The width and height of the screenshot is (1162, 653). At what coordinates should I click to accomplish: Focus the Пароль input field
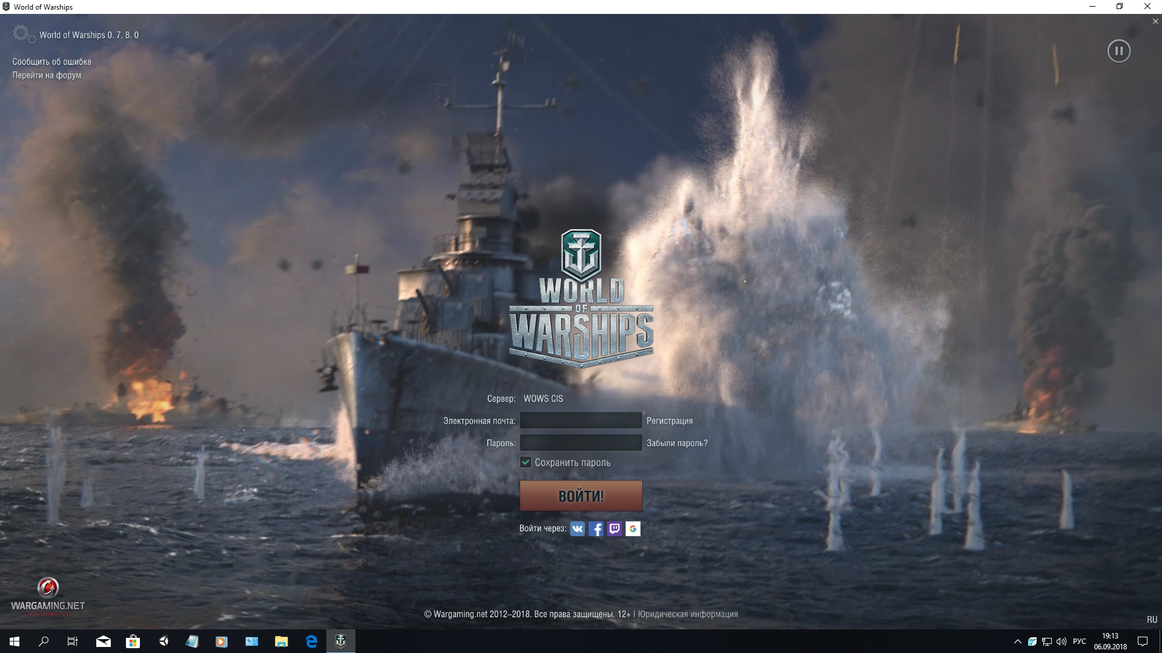(581, 442)
